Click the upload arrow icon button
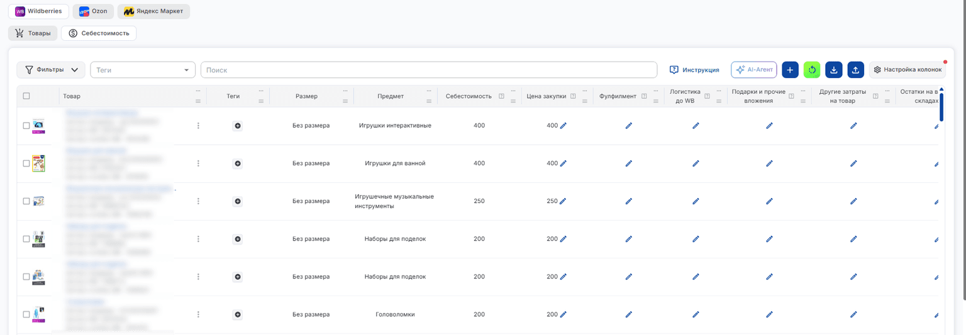 click(855, 70)
